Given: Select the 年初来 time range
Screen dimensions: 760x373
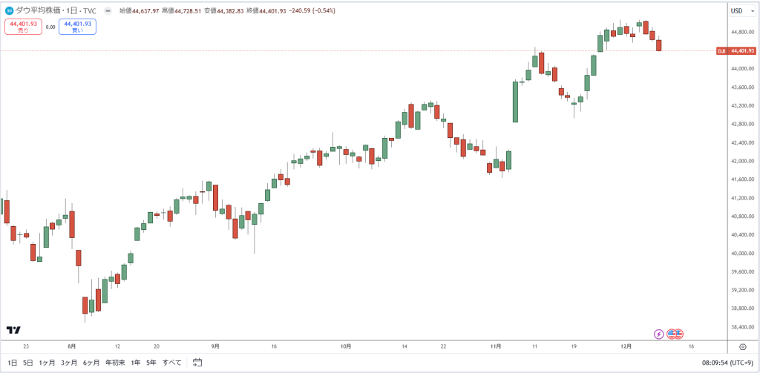Looking at the screenshot, I should pyautogui.click(x=115, y=363).
